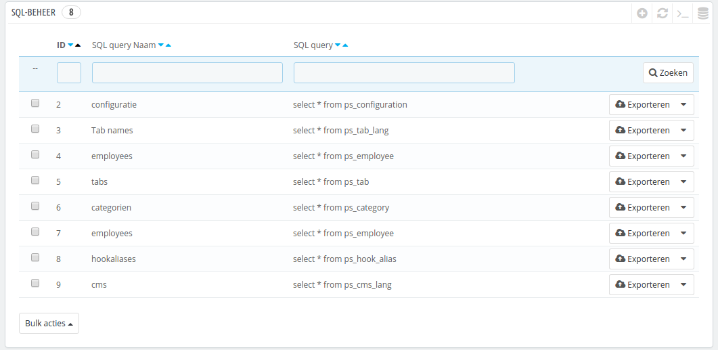Screen dimensions: 718x350
Task: Click 'select * from ps_configuration' cell
Action: pos(350,104)
